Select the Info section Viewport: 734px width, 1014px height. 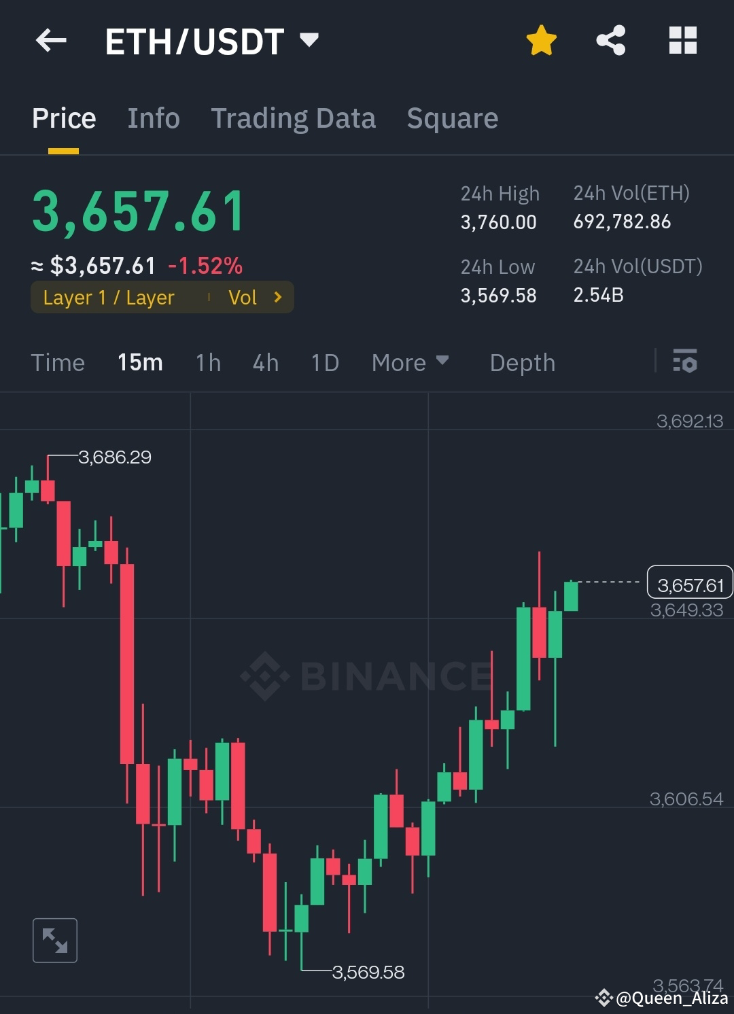point(153,118)
